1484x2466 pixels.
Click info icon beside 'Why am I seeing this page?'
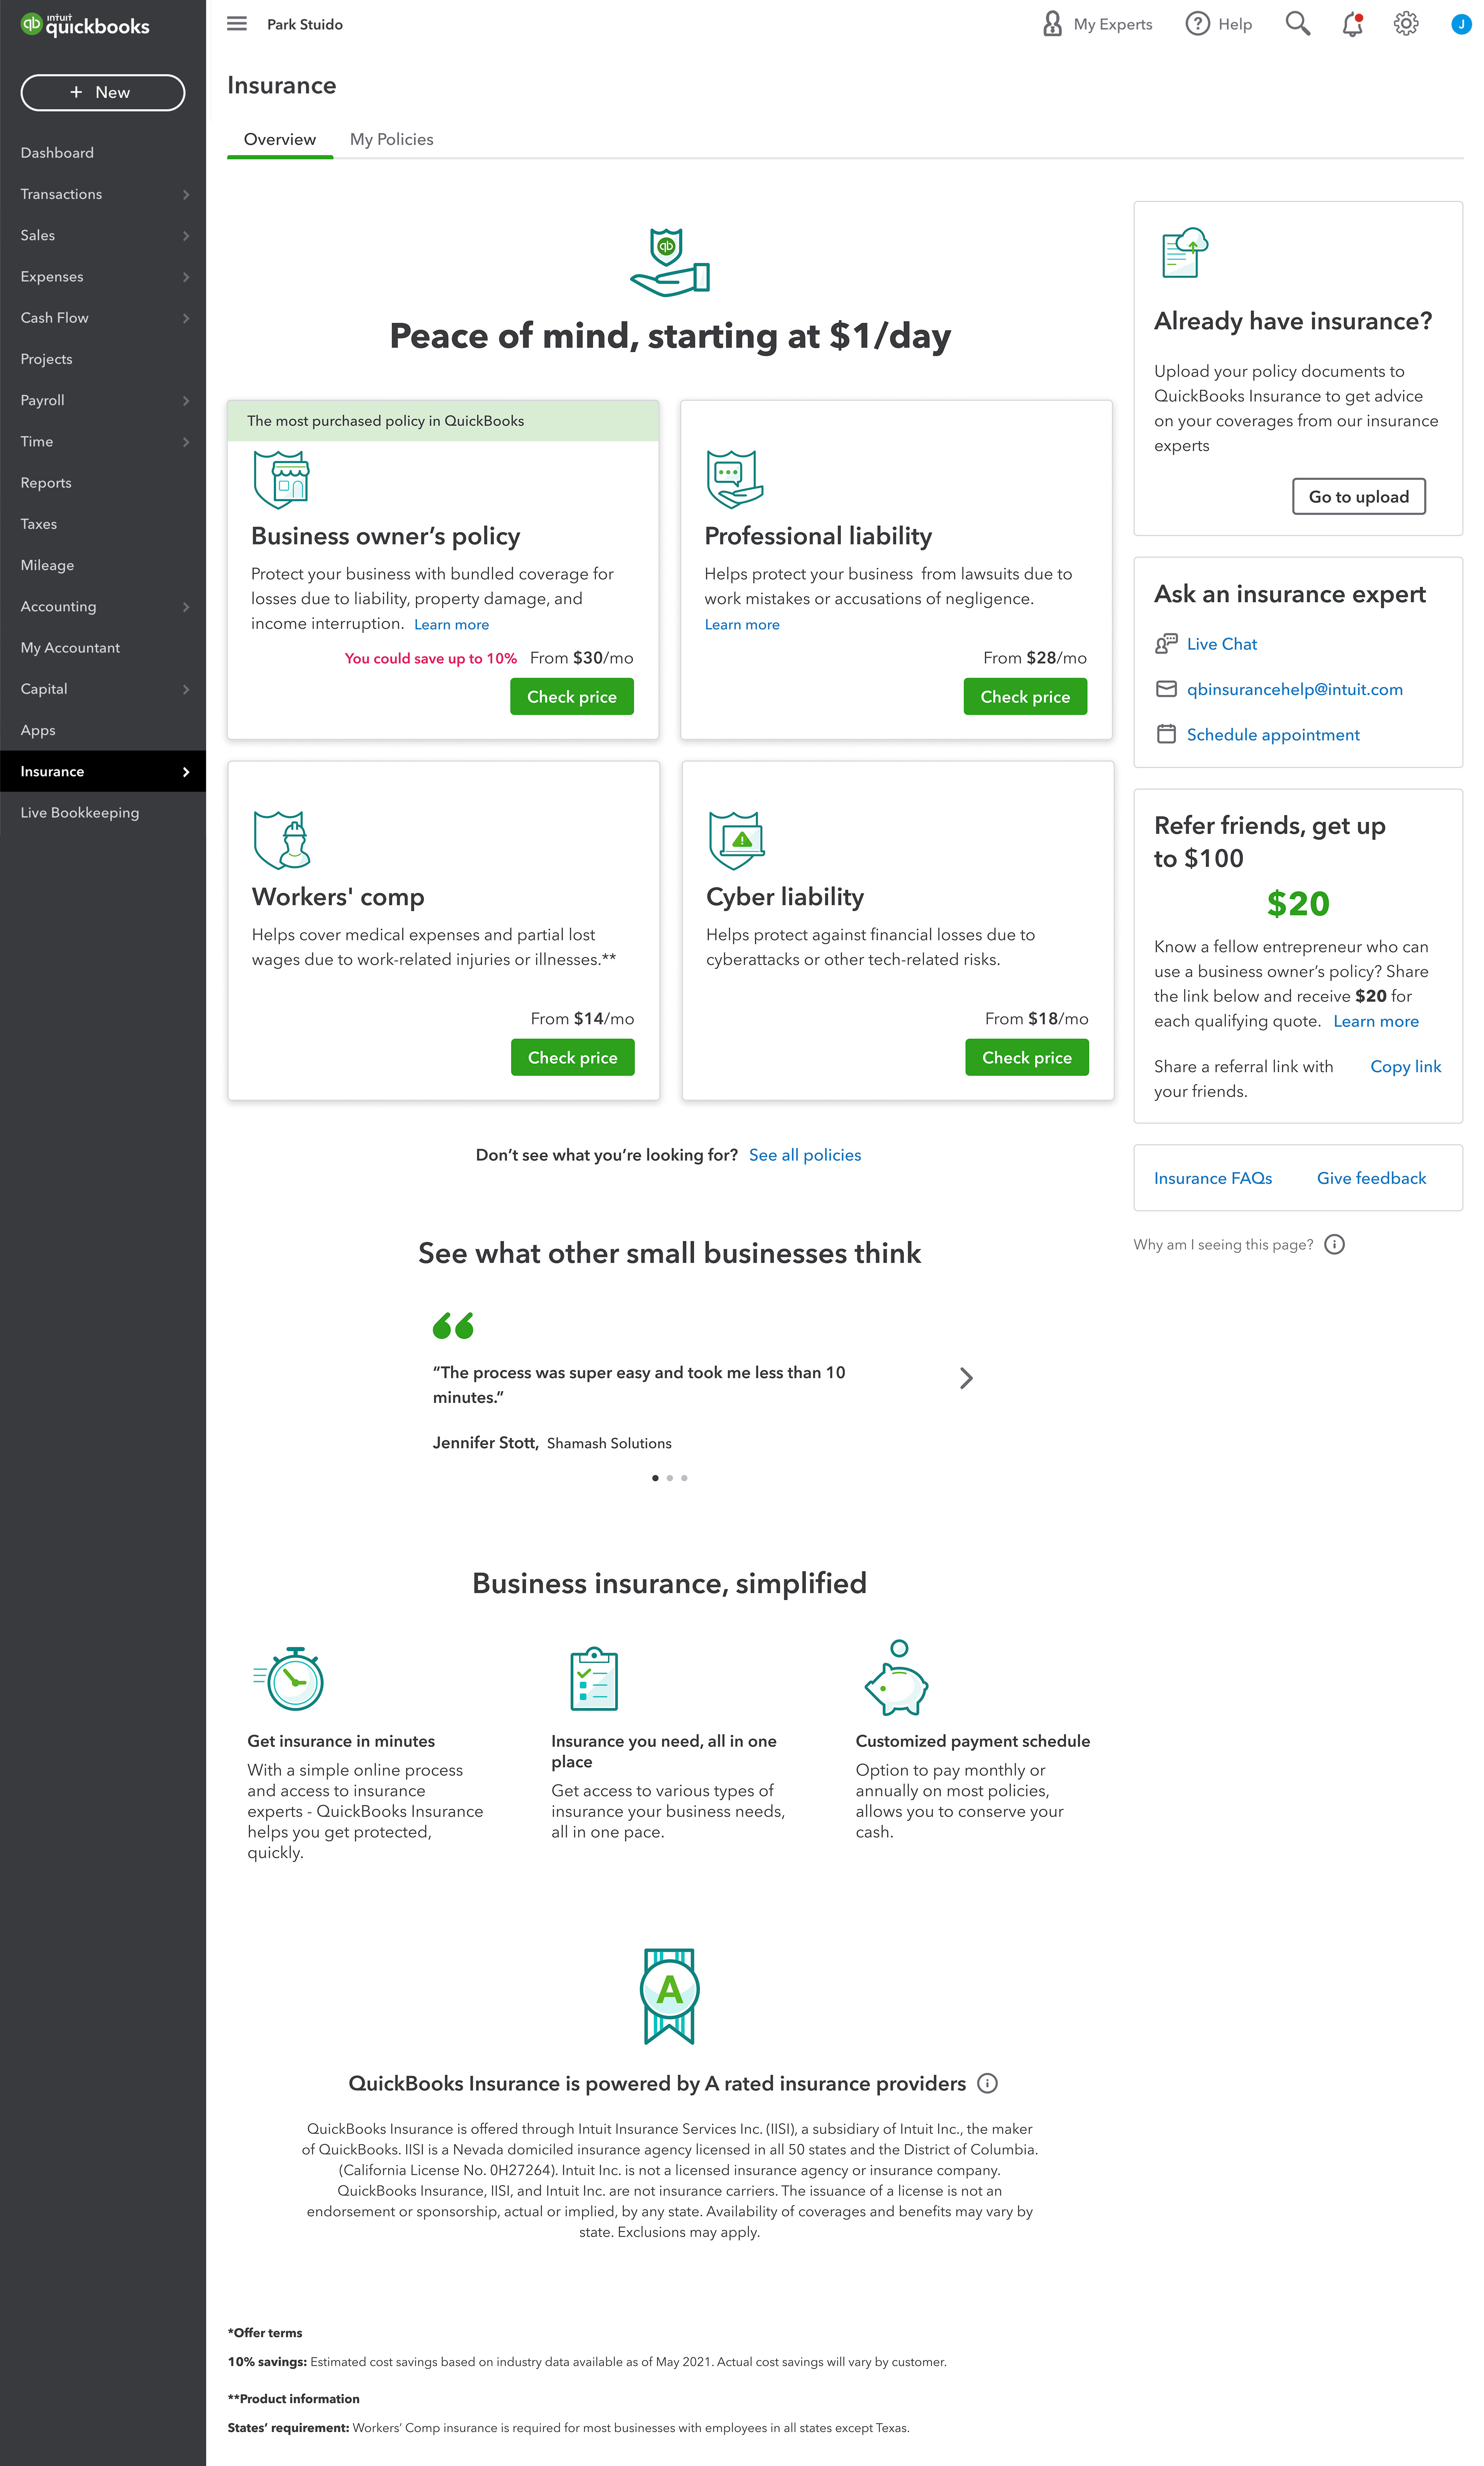pos(1334,1244)
